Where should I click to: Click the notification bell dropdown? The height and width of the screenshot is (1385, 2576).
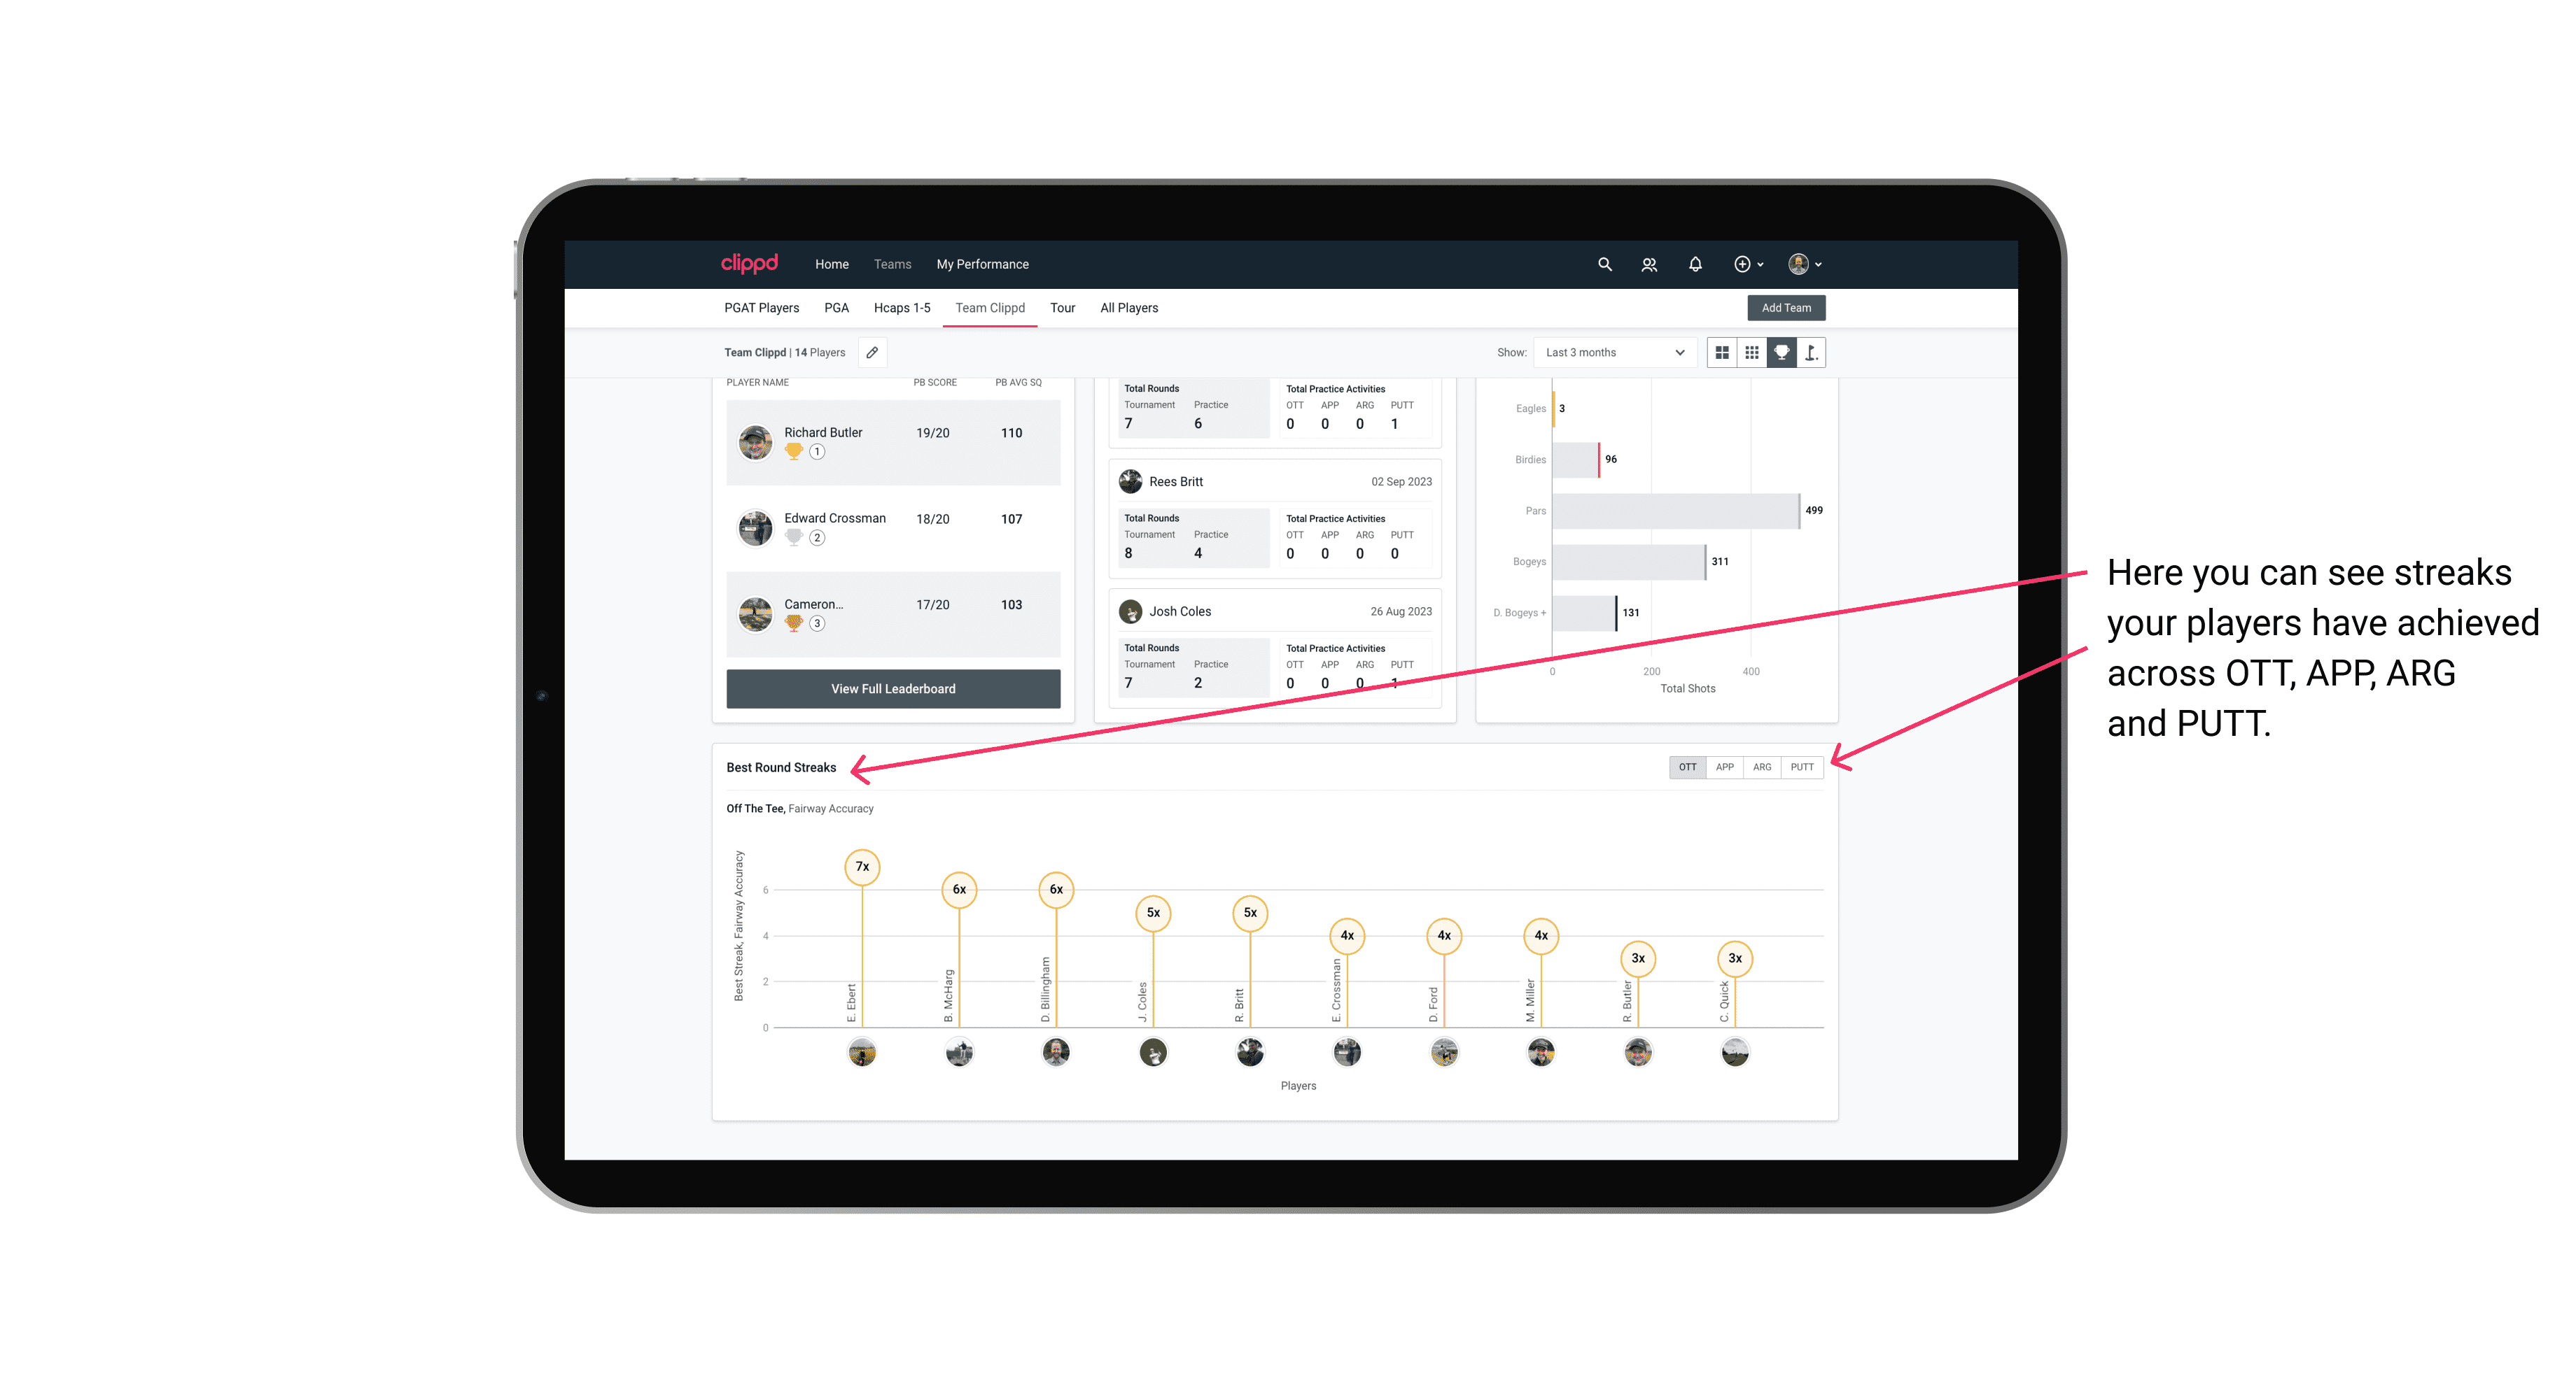click(x=1694, y=264)
